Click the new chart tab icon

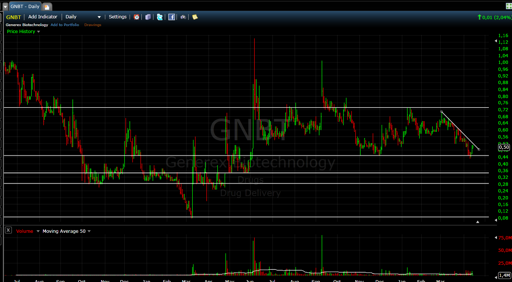pyautogui.click(x=47, y=7)
